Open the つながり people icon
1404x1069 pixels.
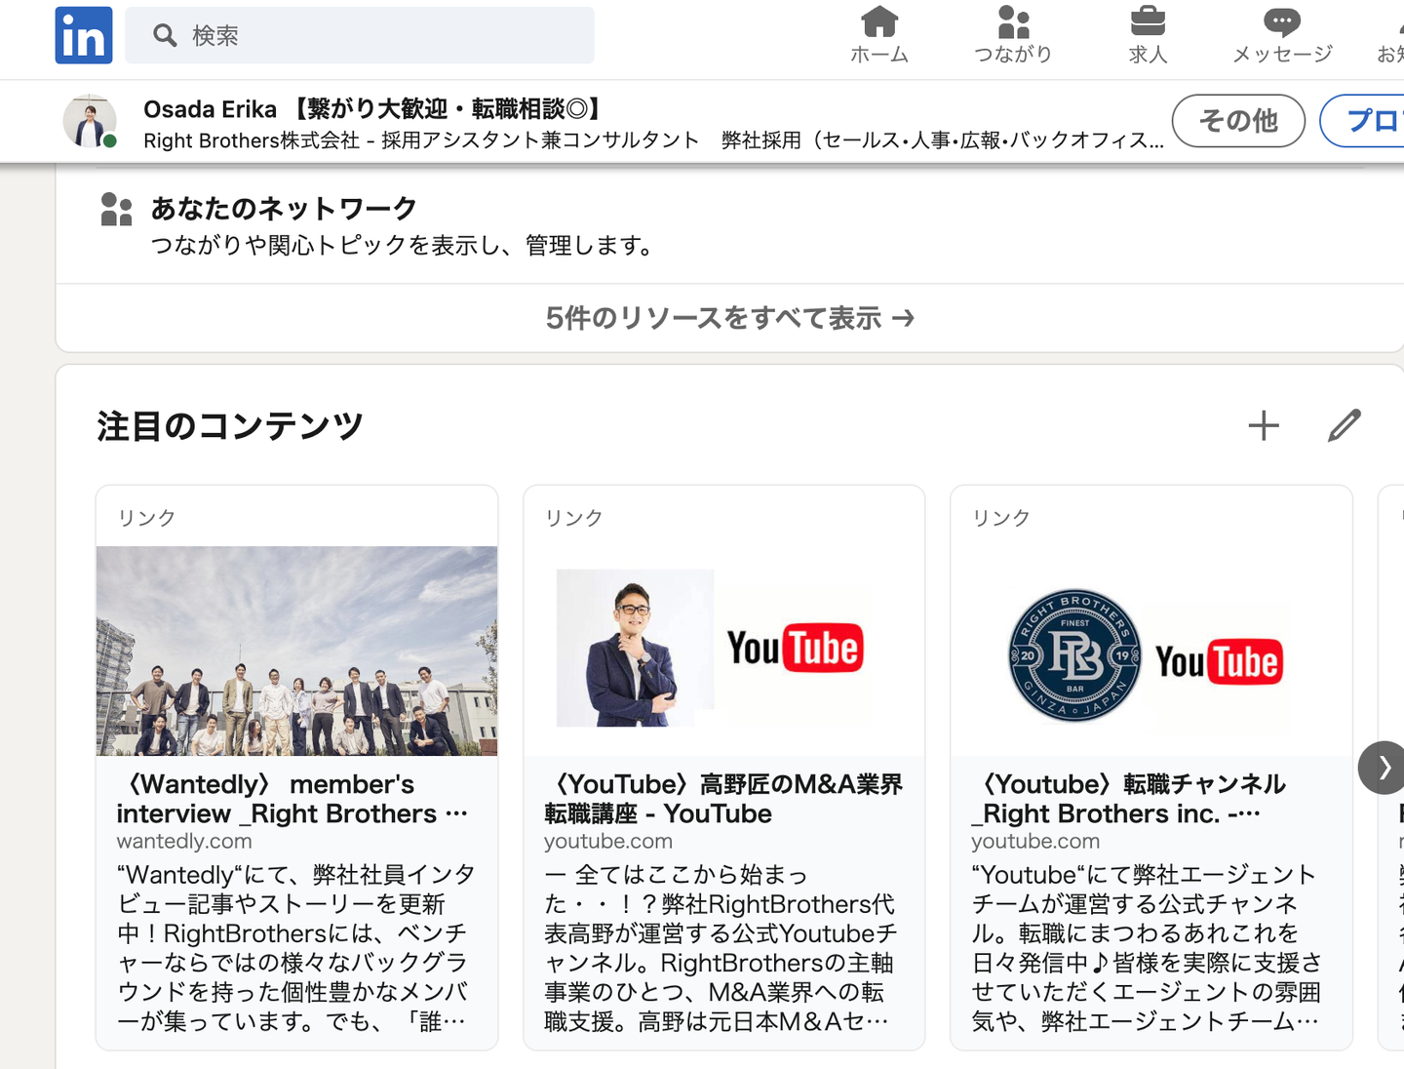(1014, 21)
